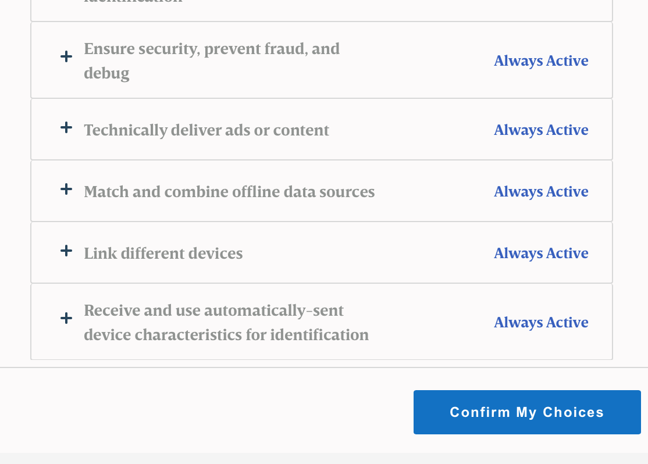Click empty space inside Link different devices row
Screen dimensions: 648x464
(368, 253)
